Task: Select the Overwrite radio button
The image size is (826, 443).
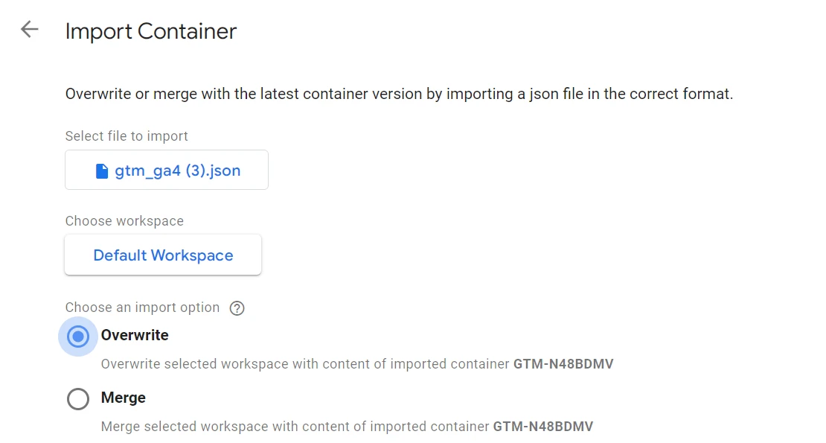Action: pos(78,337)
